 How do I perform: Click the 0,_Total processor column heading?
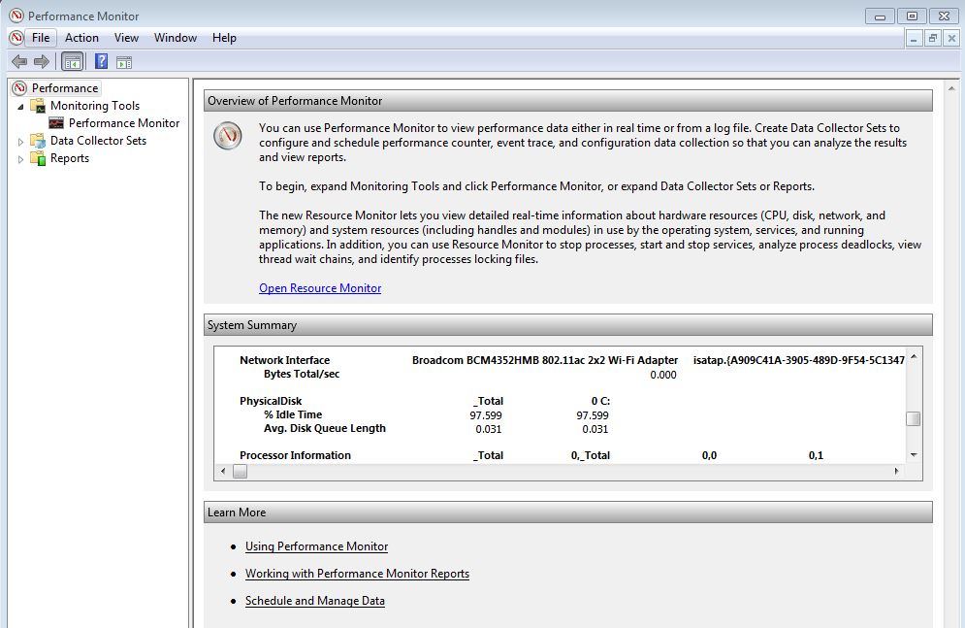pyautogui.click(x=591, y=455)
